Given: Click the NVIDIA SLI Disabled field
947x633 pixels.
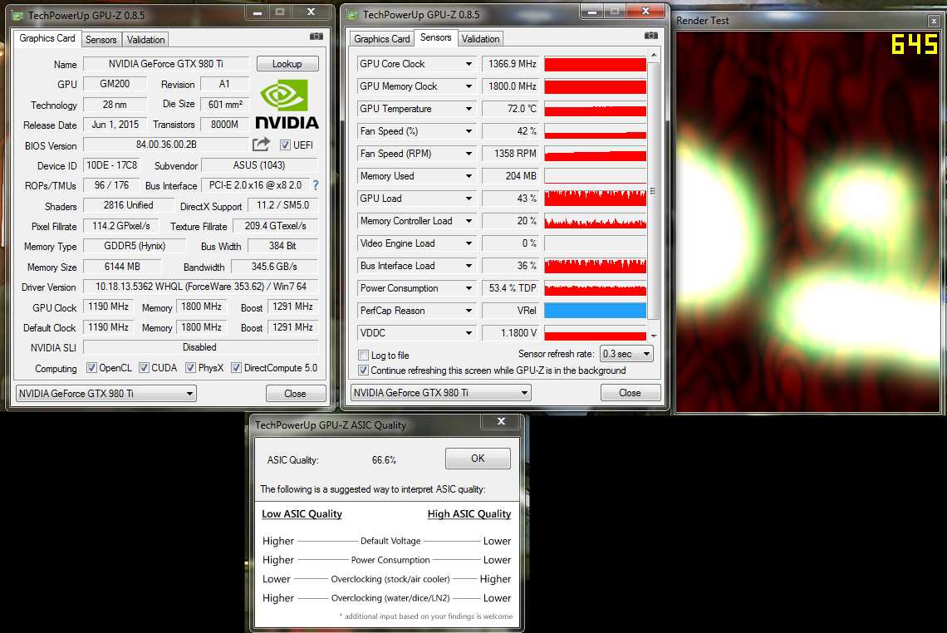Looking at the screenshot, I should click(200, 347).
